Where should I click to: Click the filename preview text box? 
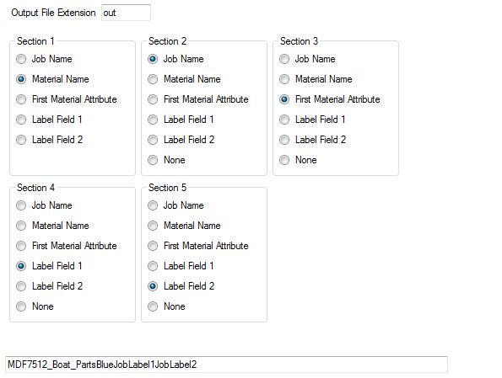226,365
